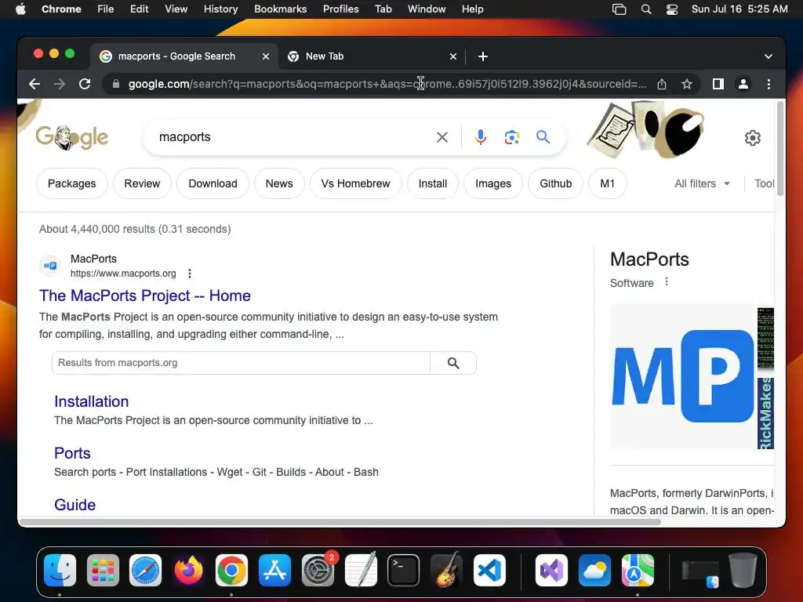Select the News filter chip
803x602 pixels.
279,183
